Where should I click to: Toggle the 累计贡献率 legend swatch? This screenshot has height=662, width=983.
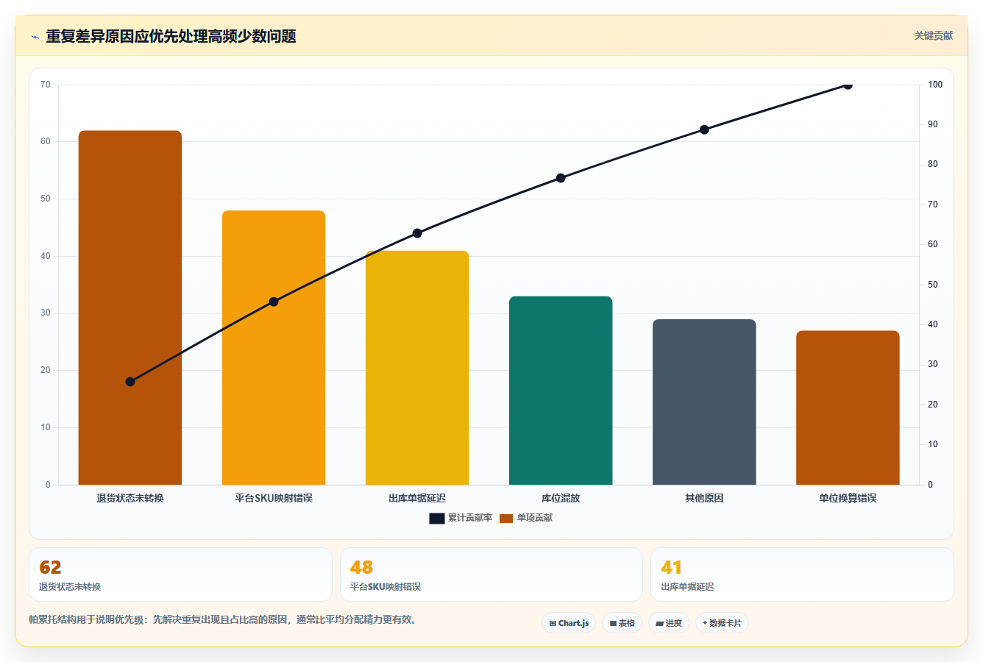point(437,519)
